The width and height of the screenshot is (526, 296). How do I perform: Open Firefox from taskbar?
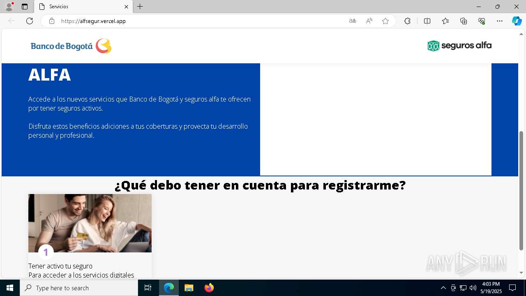pos(209,288)
